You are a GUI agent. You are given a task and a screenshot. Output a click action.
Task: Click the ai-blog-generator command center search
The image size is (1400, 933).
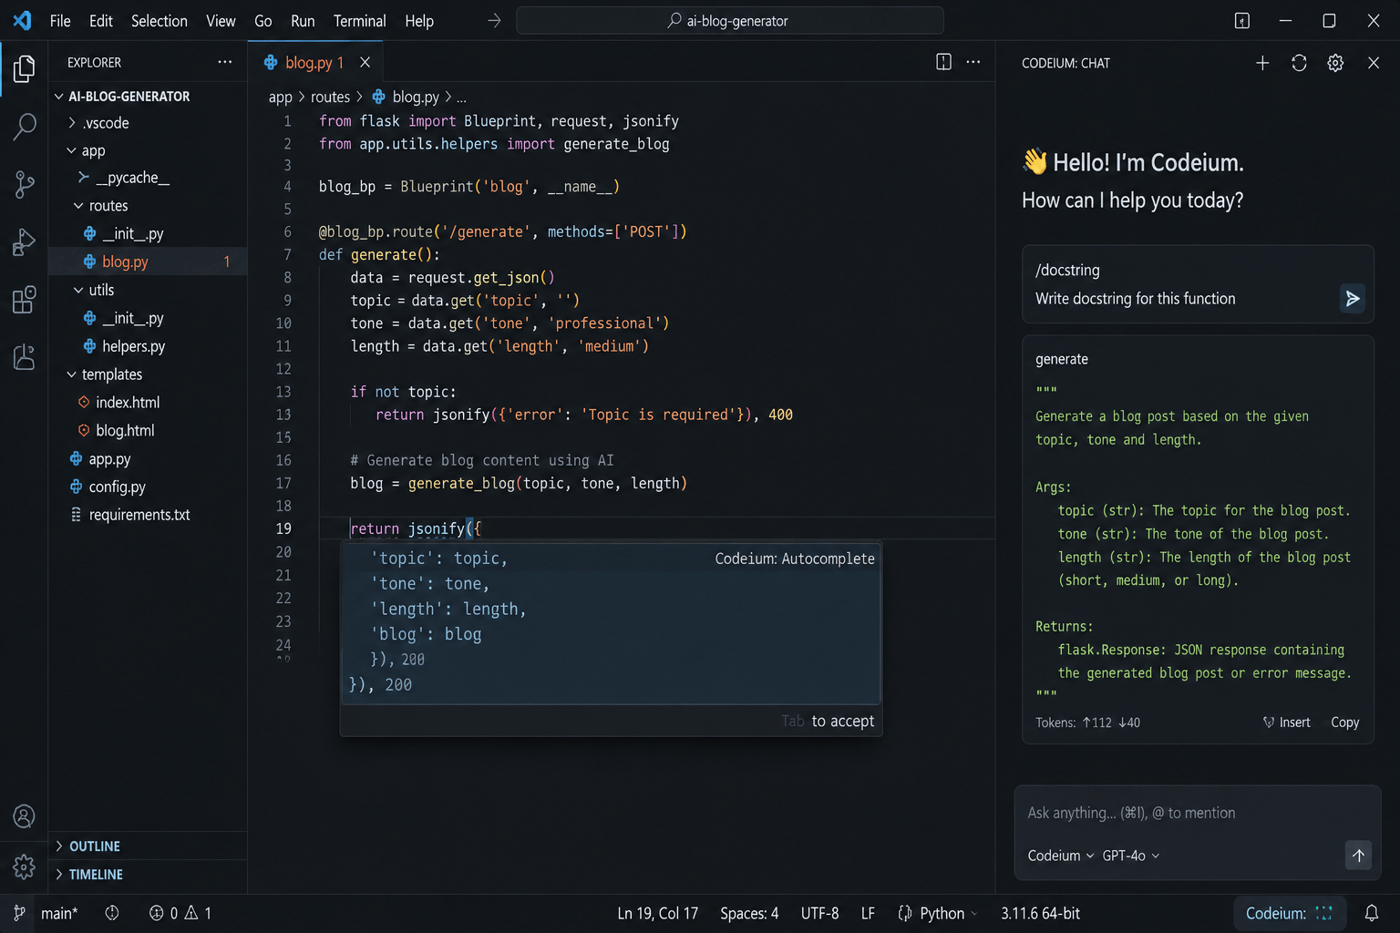click(x=729, y=20)
